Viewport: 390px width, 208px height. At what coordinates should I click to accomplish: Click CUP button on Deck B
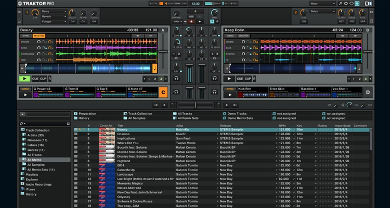pyautogui.click(x=248, y=79)
